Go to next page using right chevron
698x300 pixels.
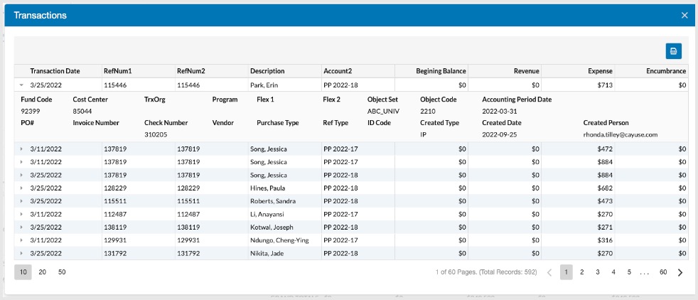click(680, 272)
